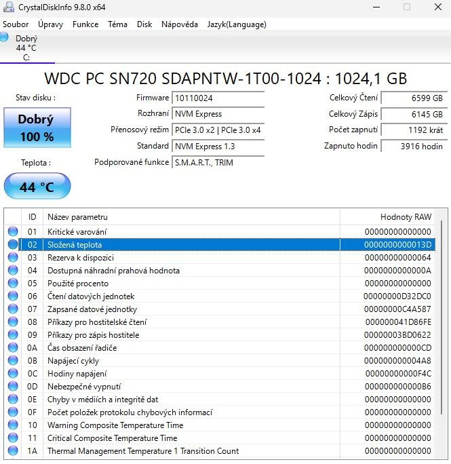451x464 pixels.
Task: Click the Hodnoty RAW column header
Action: coord(387,217)
